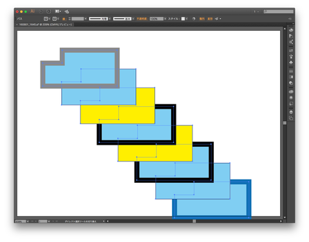
Task: Open the Symbols panel club icon
Action: pyautogui.click(x=291, y=62)
